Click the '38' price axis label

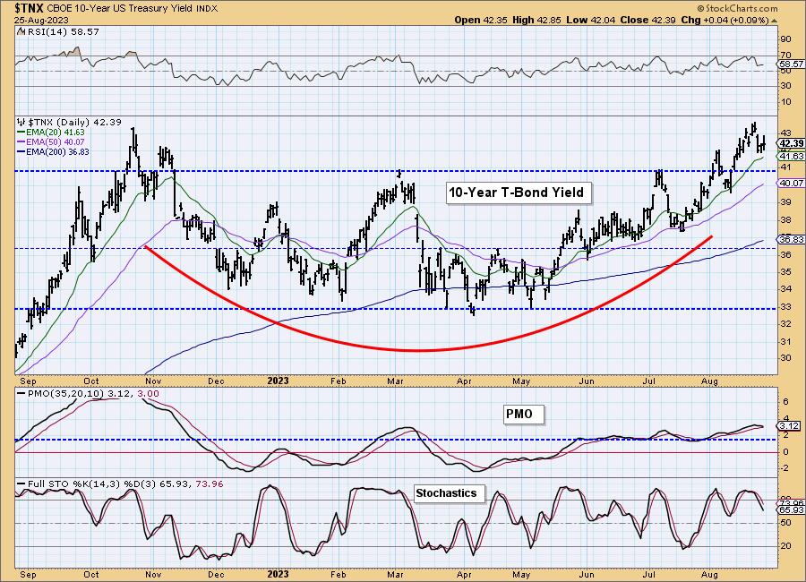pos(785,220)
